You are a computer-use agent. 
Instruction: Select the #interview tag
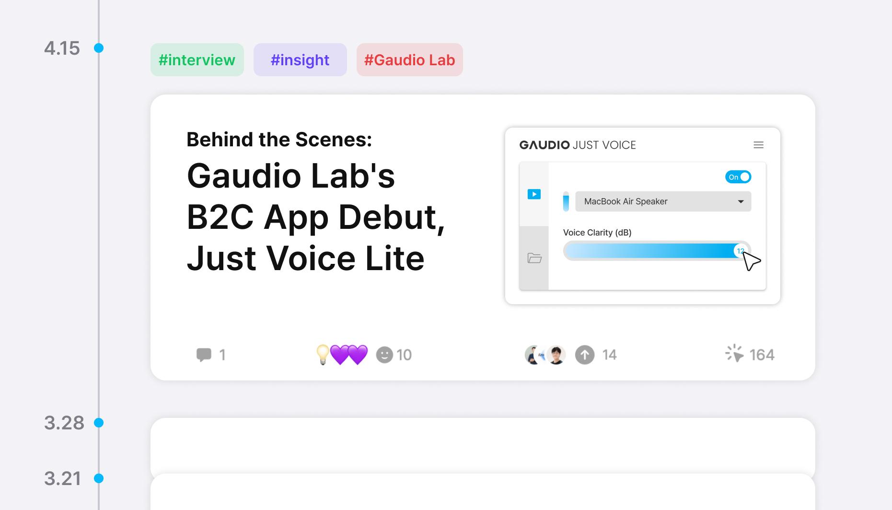pyautogui.click(x=197, y=59)
